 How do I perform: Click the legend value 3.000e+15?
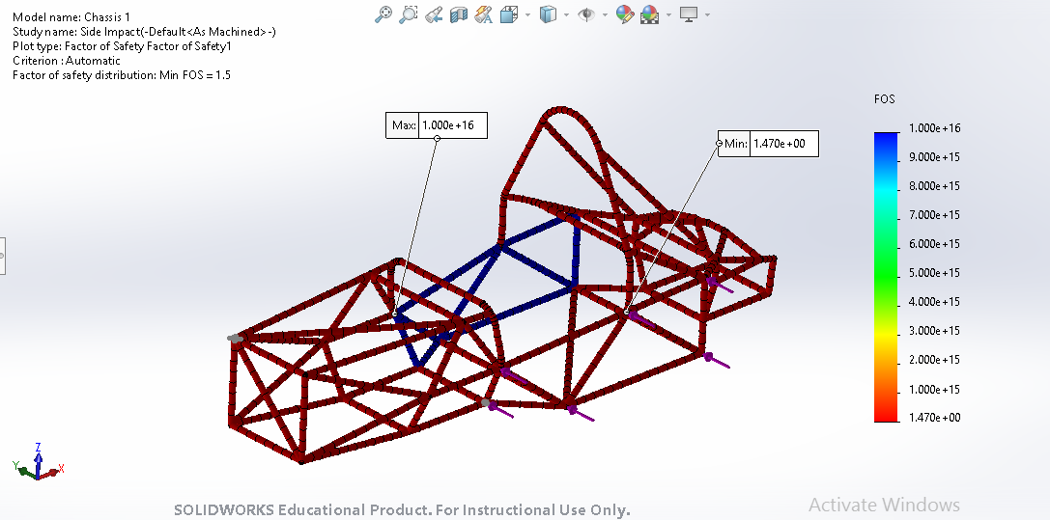934,330
